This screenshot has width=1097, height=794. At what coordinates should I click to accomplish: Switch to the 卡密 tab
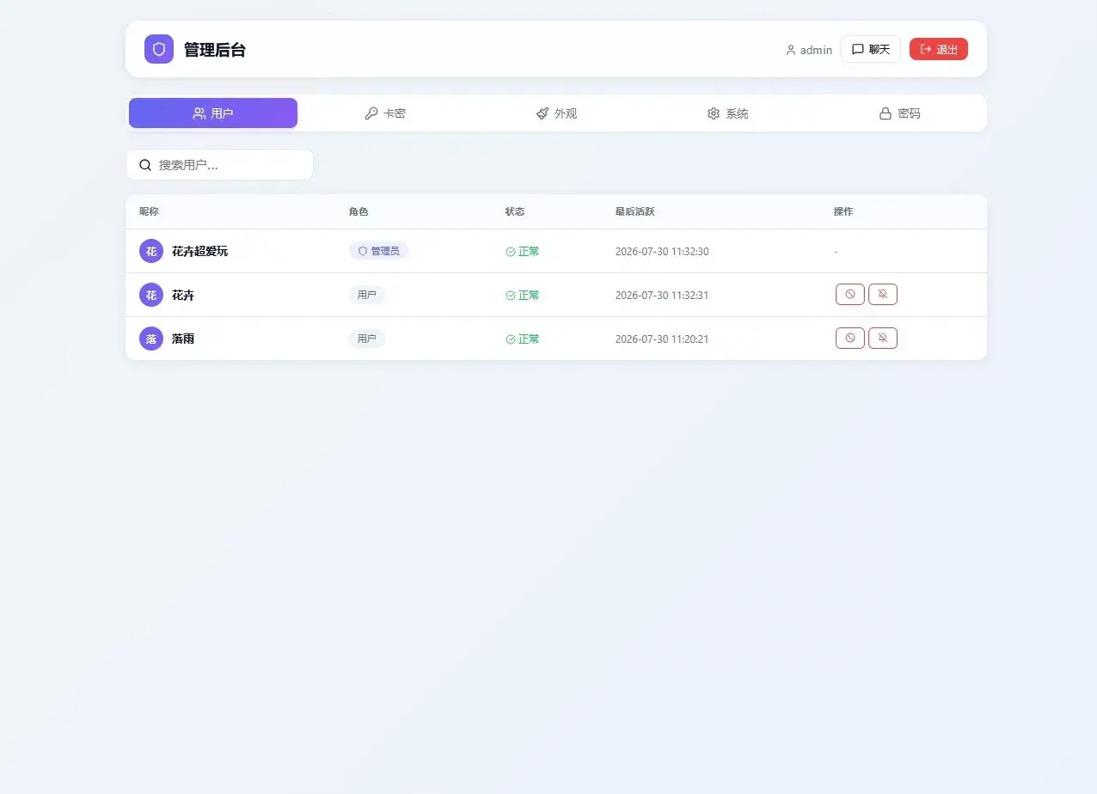pyautogui.click(x=385, y=113)
